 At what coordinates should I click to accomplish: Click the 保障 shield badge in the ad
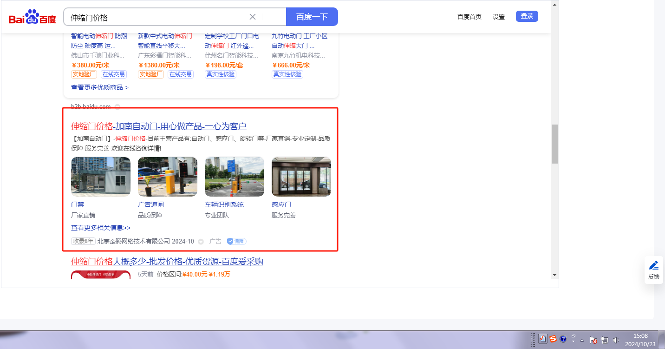tap(236, 241)
